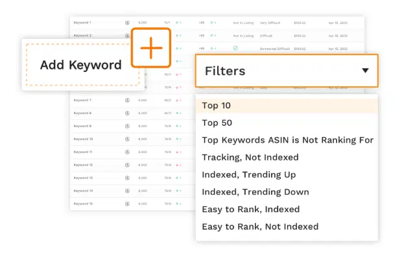Click the red down arrow in Keyword 7 row

click(x=177, y=101)
